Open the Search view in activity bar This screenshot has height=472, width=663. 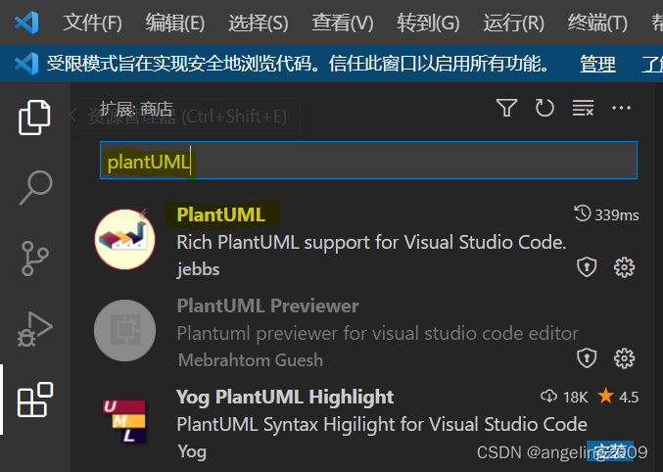(x=35, y=187)
